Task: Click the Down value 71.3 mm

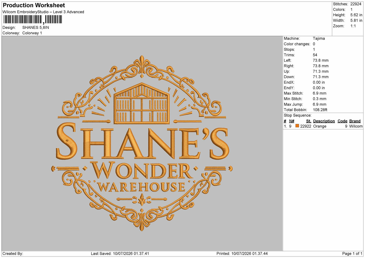Action: tap(321, 77)
